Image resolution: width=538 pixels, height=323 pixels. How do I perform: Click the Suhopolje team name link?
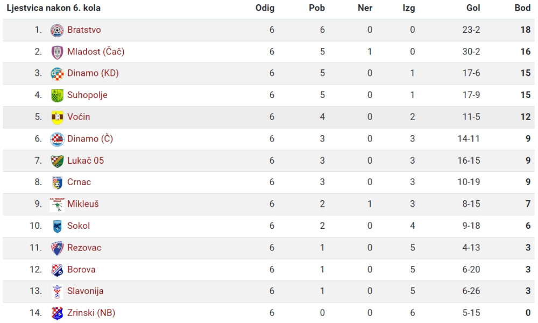point(87,95)
